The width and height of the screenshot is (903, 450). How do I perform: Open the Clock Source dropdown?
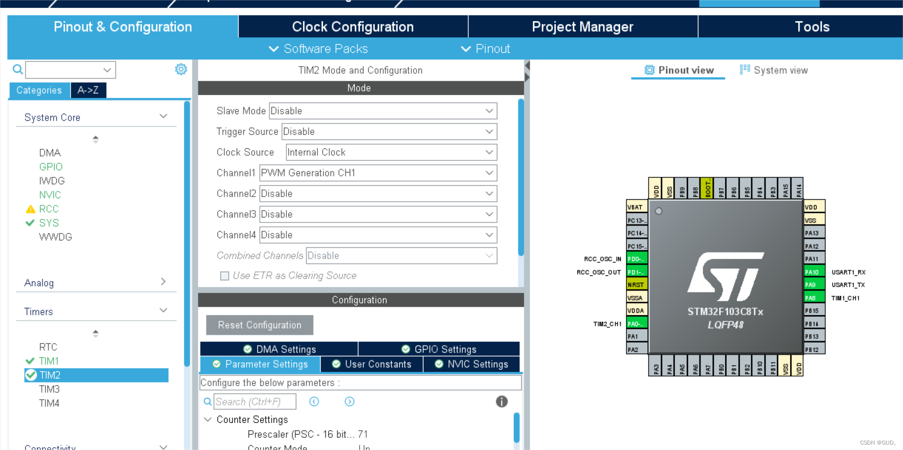(391, 152)
